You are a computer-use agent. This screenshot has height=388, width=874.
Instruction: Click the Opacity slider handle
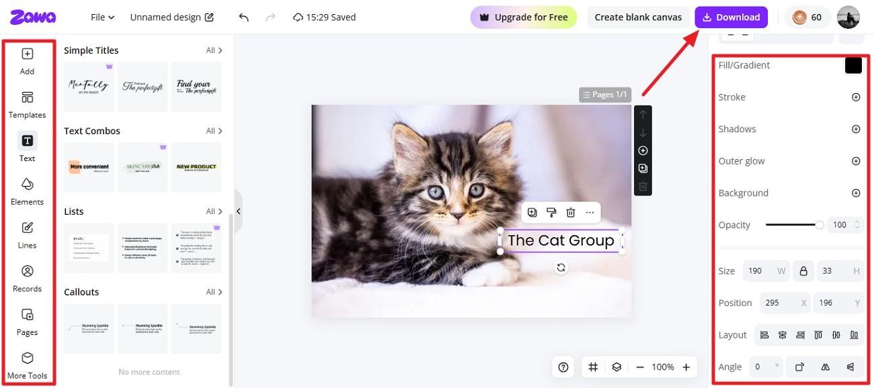coord(819,225)
